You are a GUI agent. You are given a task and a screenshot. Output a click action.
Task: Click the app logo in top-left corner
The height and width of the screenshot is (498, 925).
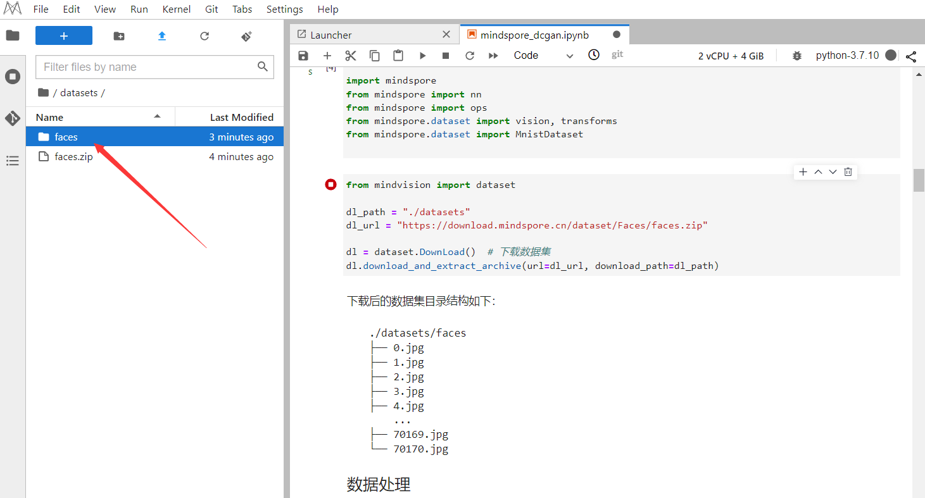tap(12, 9)
